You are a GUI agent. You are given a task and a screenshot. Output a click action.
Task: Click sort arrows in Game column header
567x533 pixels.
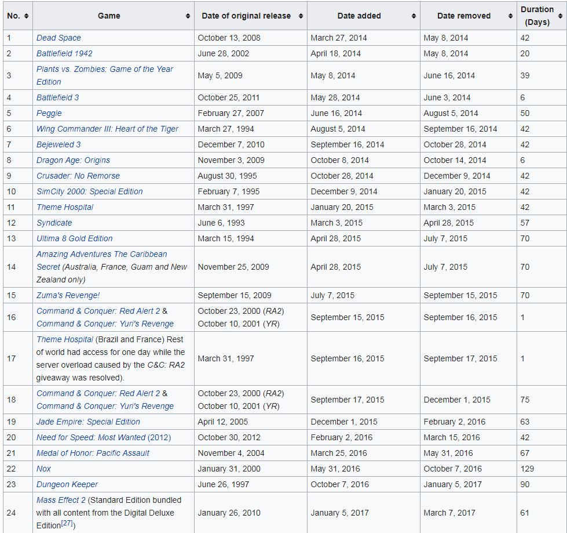pyautogui.click(x=188, y=16)
